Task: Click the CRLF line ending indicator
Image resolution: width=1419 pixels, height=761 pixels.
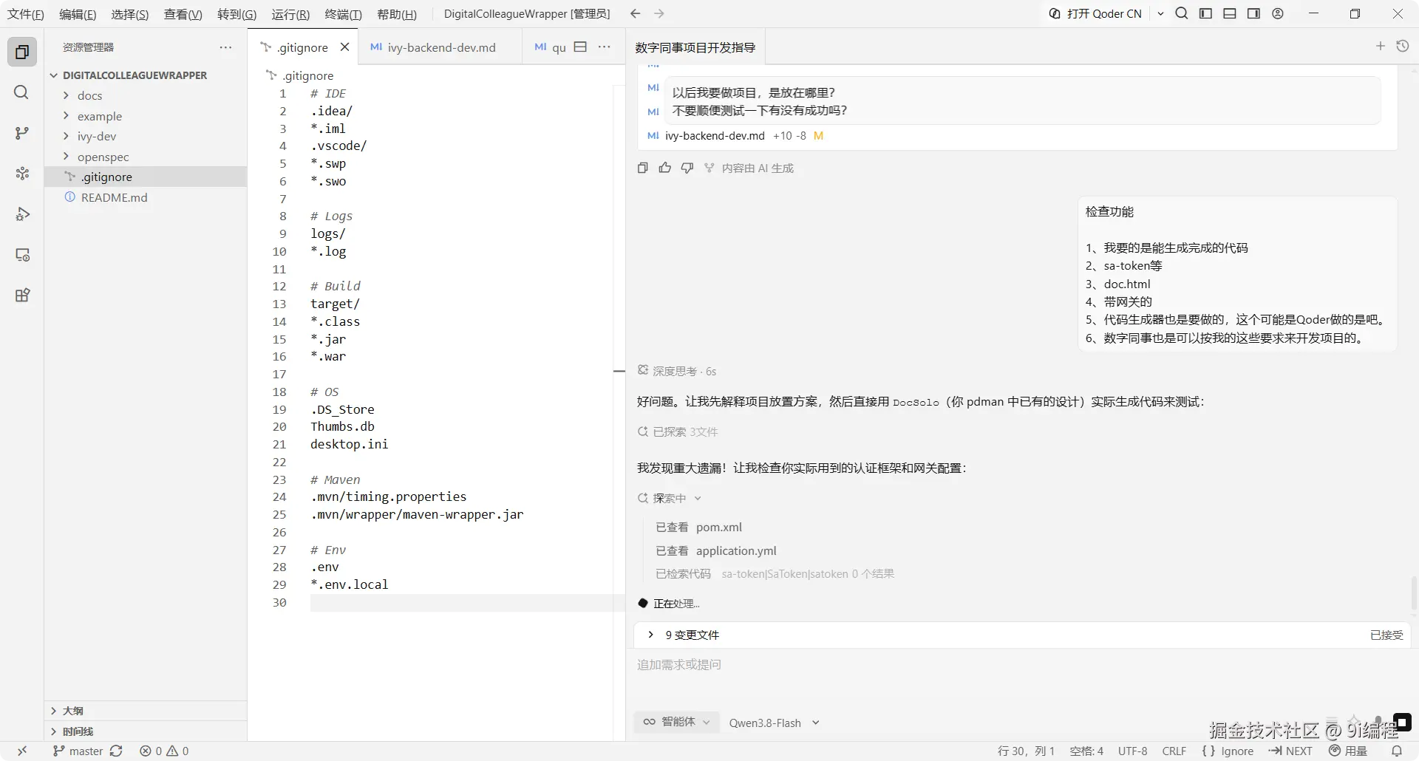Action: (1174, 751)
